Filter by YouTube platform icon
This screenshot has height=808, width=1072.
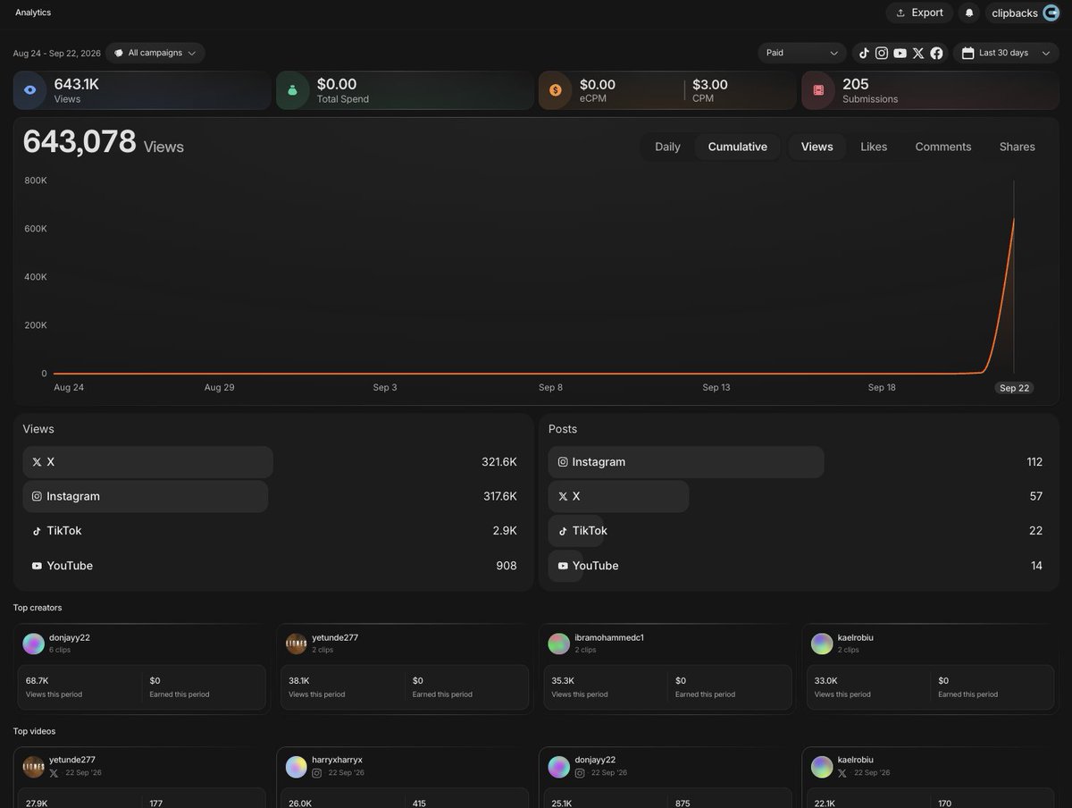pos(900,53)
